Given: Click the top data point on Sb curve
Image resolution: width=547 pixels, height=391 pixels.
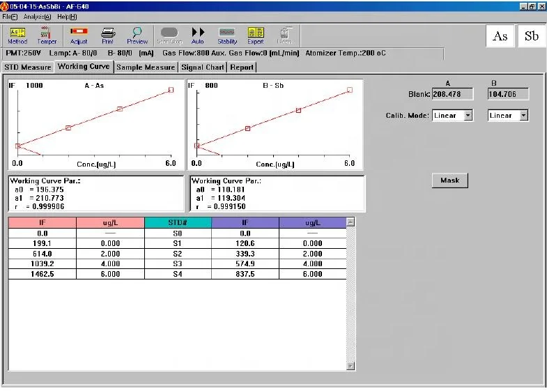Looking at the screenshot, I should (350, 90).
